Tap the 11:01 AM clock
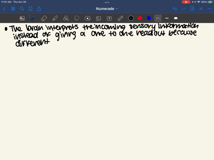Viewport: 214px width, 160px height. click(x=6, y=2)
